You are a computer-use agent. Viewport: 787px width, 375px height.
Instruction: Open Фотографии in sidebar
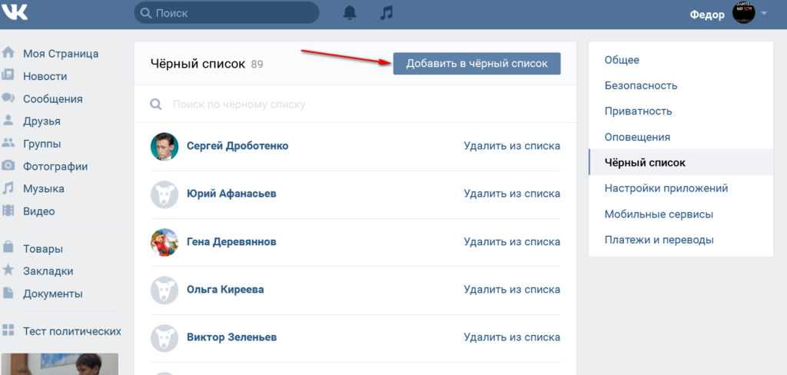[55, 167]
